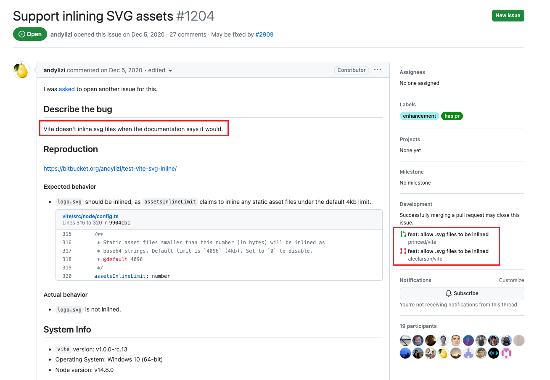The image size is (550, 380).
Task: Expand the Notifications Customize options
Action: pos(511,280)
